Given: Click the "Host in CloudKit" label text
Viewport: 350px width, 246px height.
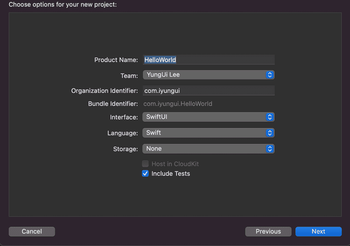Looking at the screenshot, I should (175, 164).
